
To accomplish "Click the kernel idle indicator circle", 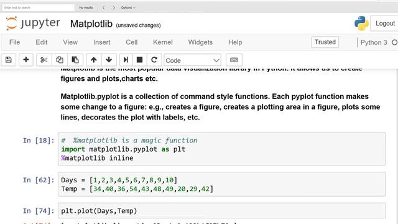I will [395, 42].
